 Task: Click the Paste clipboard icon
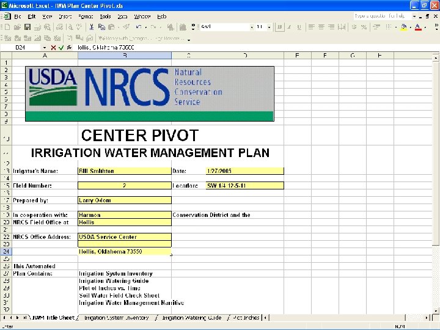pyautogui.click(x=111, y=27)
